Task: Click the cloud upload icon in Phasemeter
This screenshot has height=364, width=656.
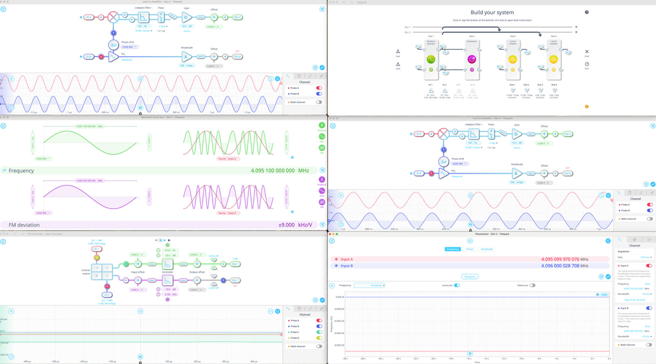Action: click(470, 241)
